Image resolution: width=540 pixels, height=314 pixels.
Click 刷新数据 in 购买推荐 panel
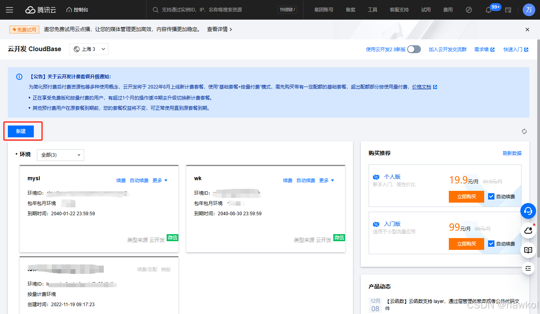pos(512,153)
